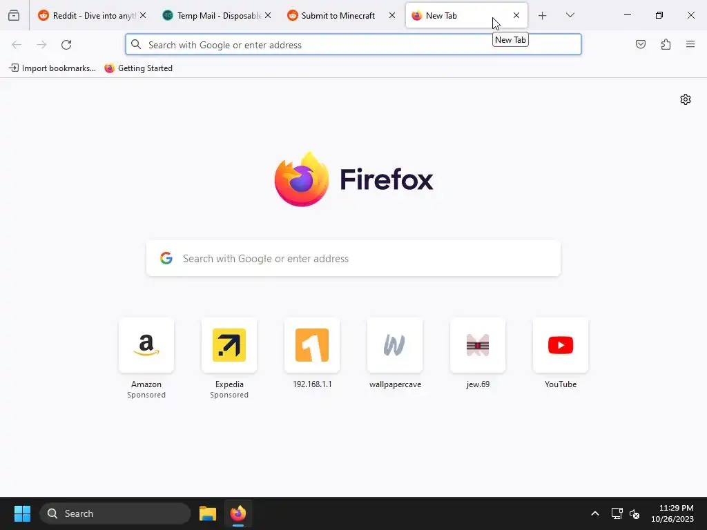The image size is (707, 530).
Task: Open the Extensions puzzle icon
Action: [666, 44]
